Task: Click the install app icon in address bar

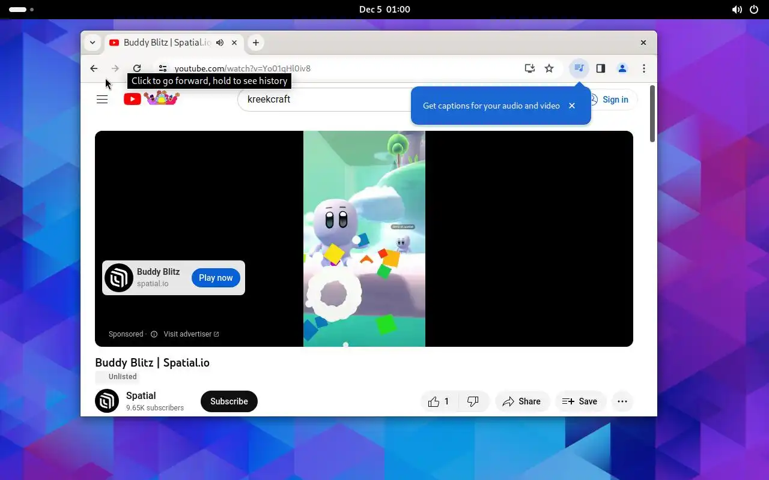Action: point(529,68)
